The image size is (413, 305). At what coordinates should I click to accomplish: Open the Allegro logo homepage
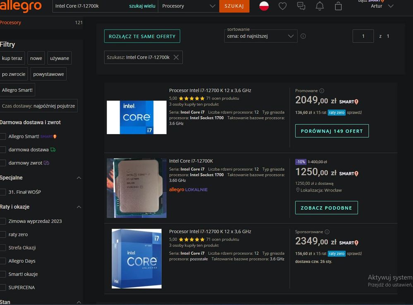pos(21,6)
